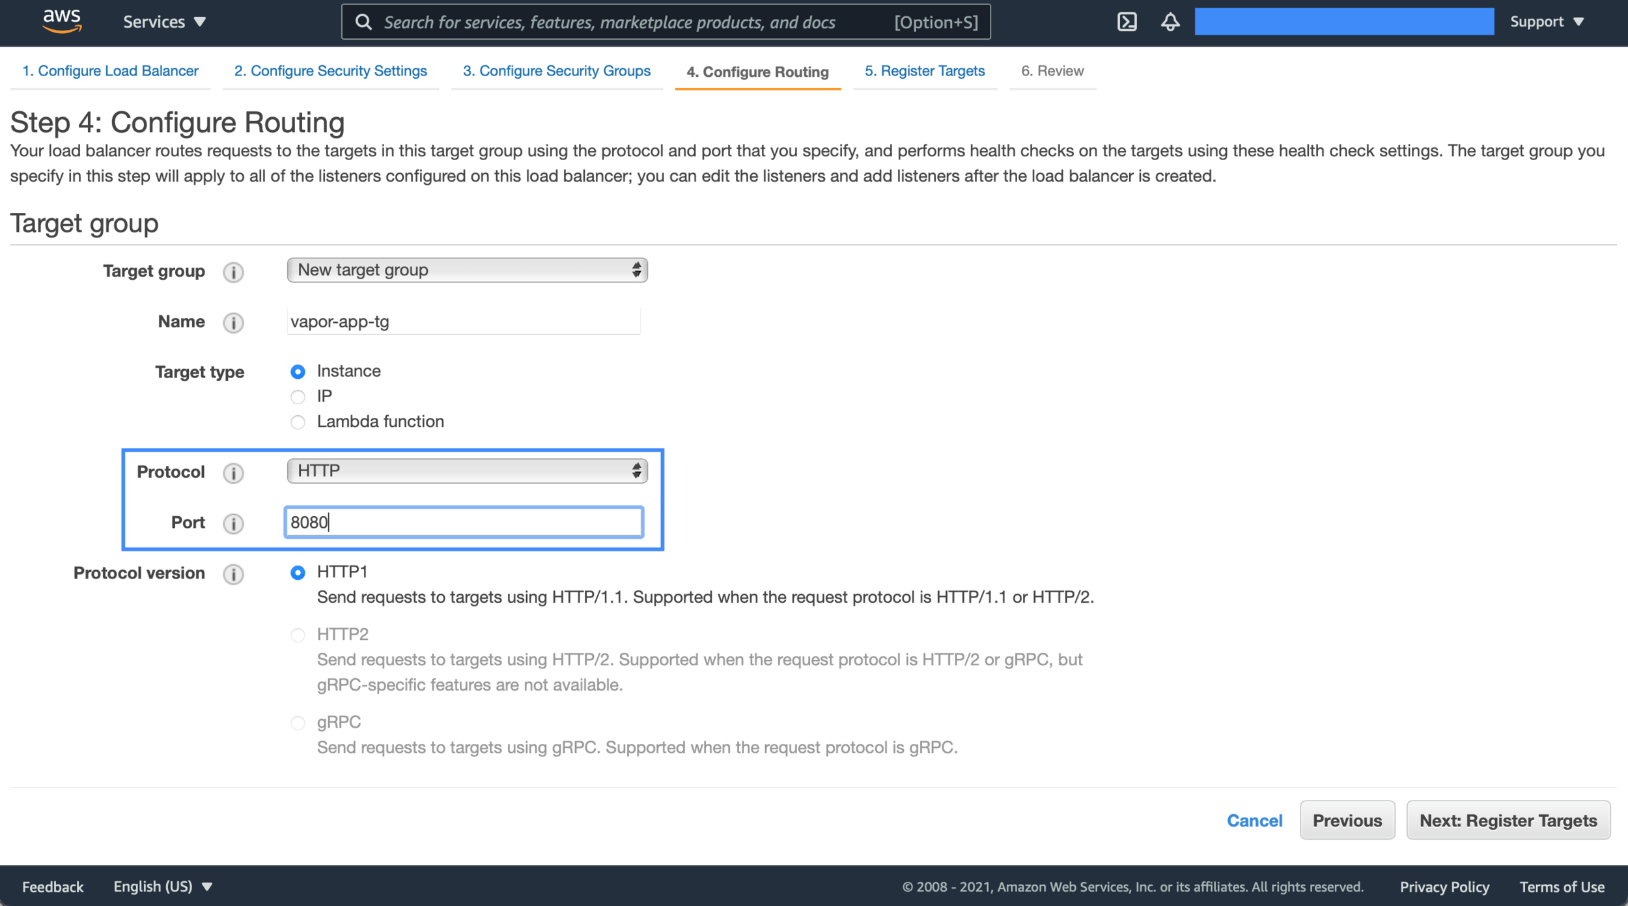Open the notifications bell

[x=1169, y=21]
